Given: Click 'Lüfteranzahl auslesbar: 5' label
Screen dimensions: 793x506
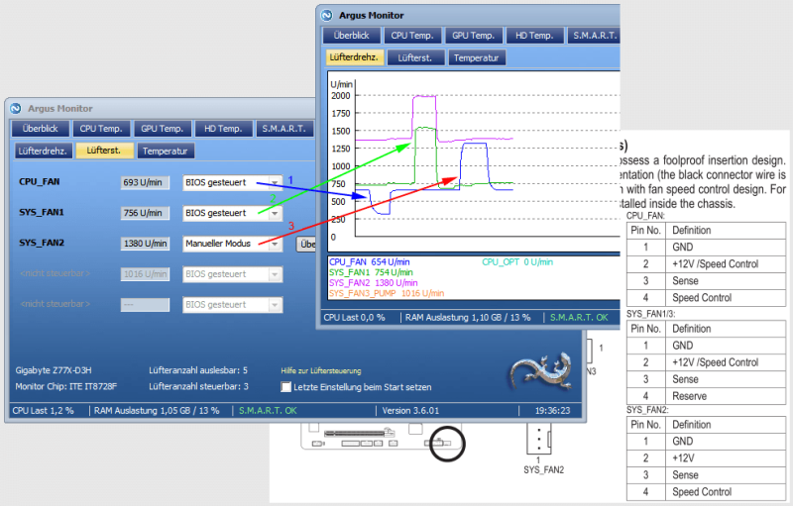Looking at the screenshot, I should [198, 370].
